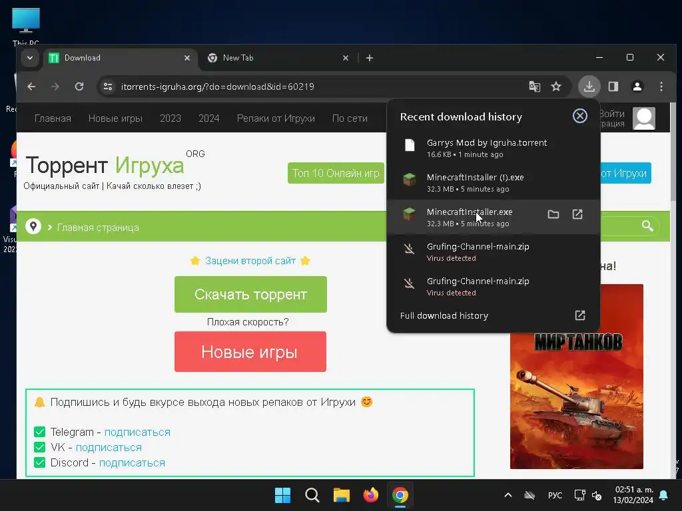The image size is (682, 511).
Task: Close the Recent download history popup
Action: click(x=580, y=116)
